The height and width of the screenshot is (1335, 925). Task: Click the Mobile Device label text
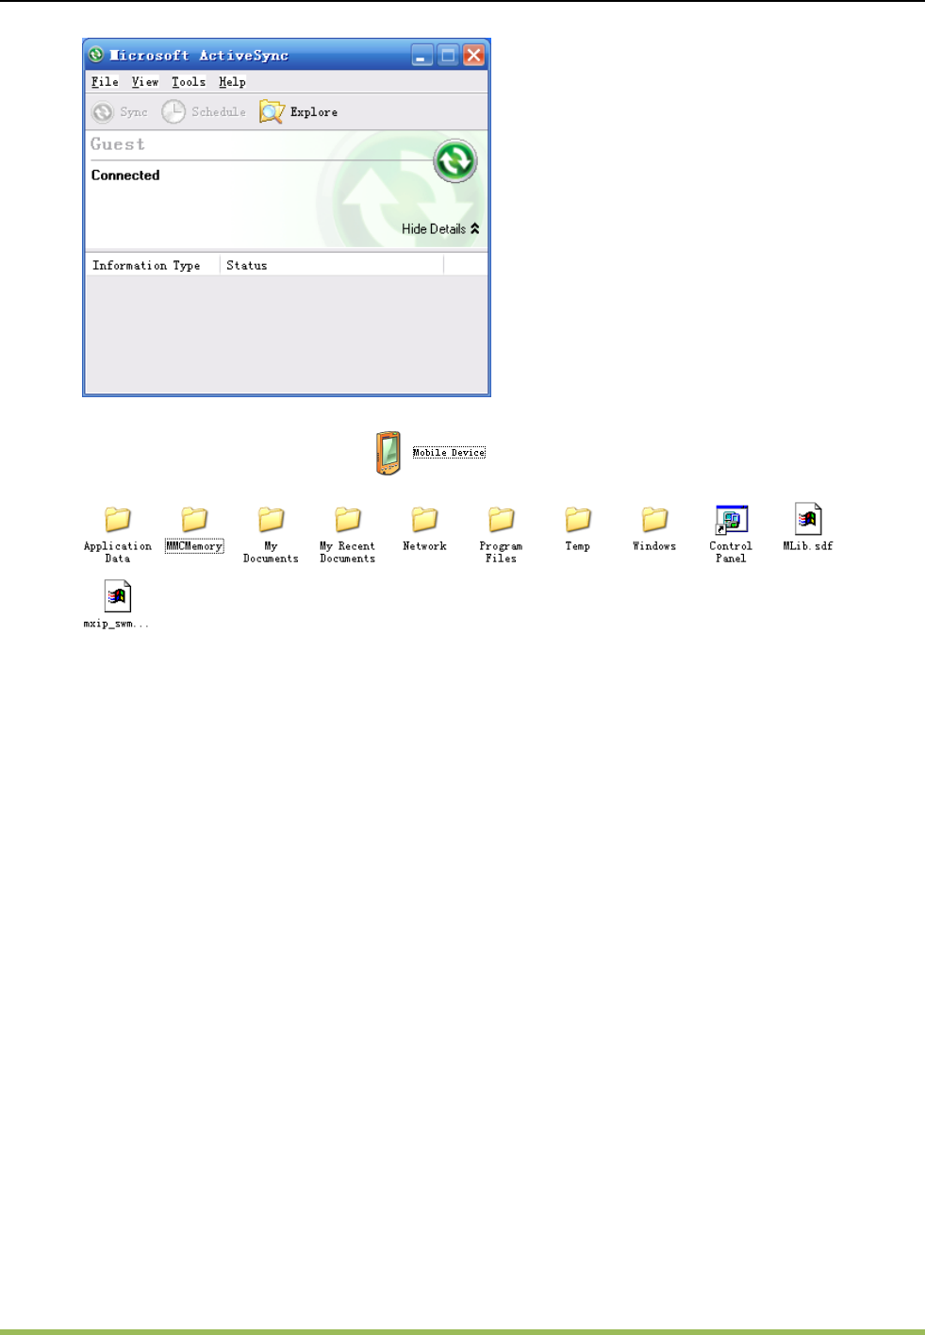tap(449, 453)
